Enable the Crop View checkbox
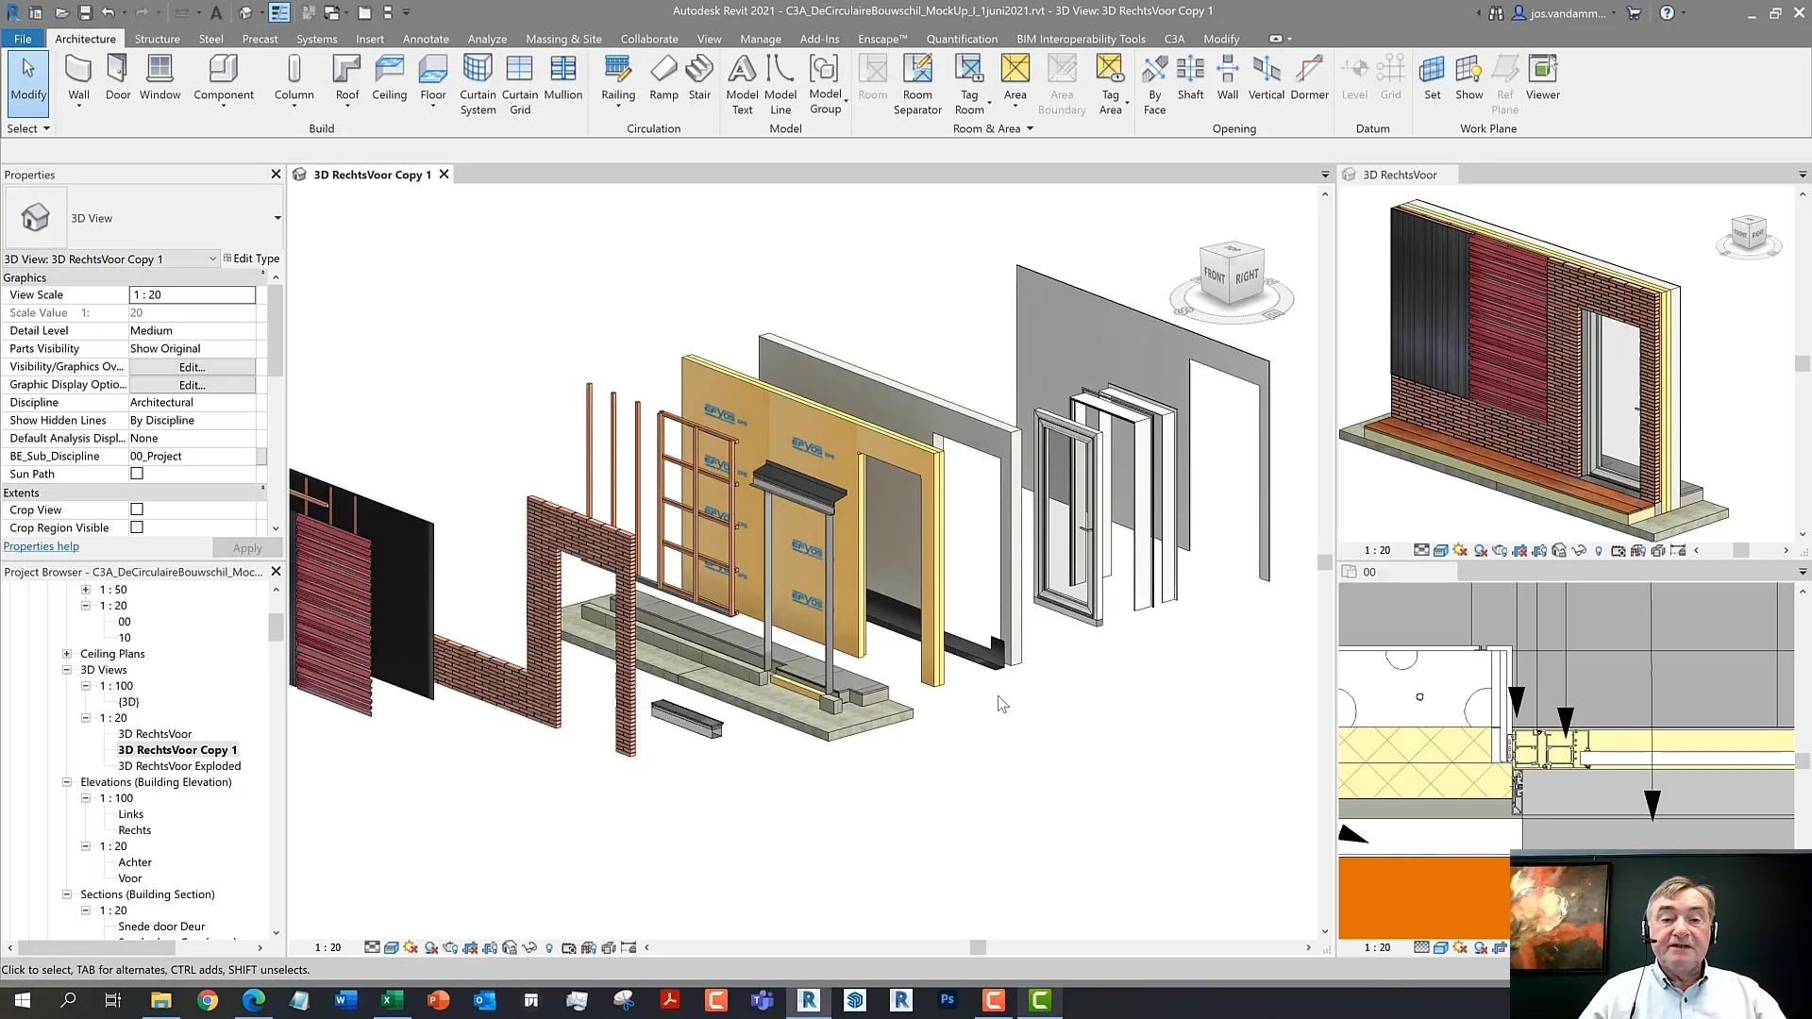The width and height of the screenshot is (1812, 1019). (x=137, y=509)
